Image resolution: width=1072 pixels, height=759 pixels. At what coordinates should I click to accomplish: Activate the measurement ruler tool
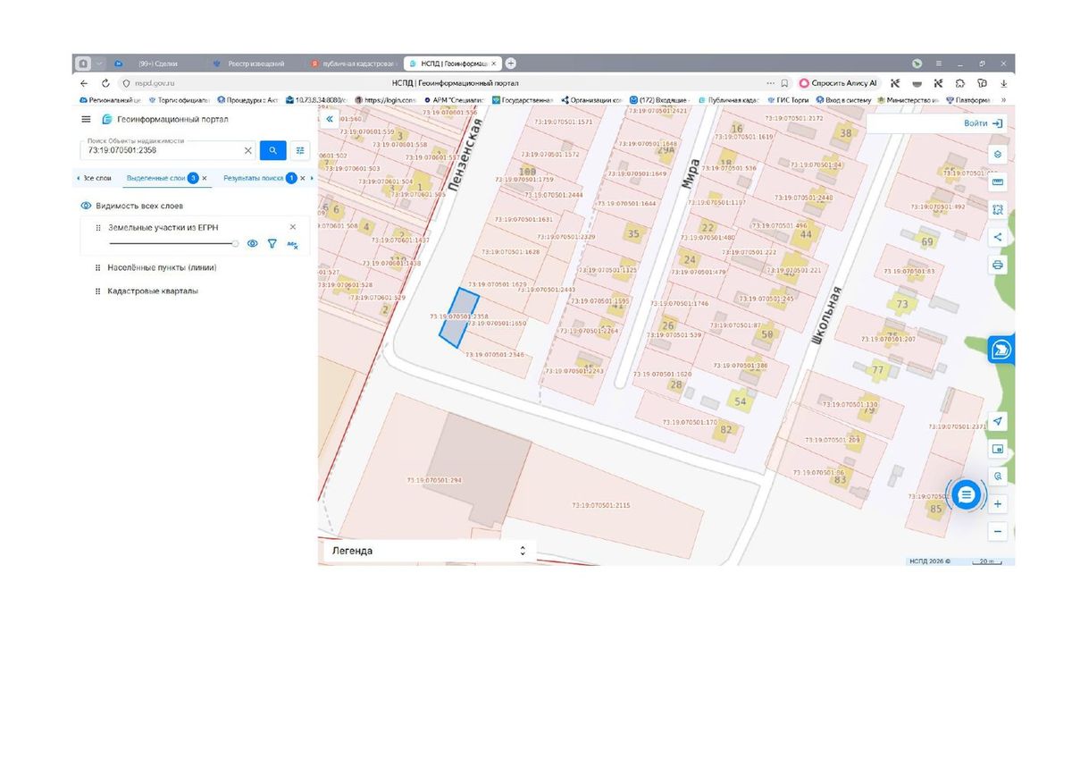pyautogui.click(x=998, y=181)
